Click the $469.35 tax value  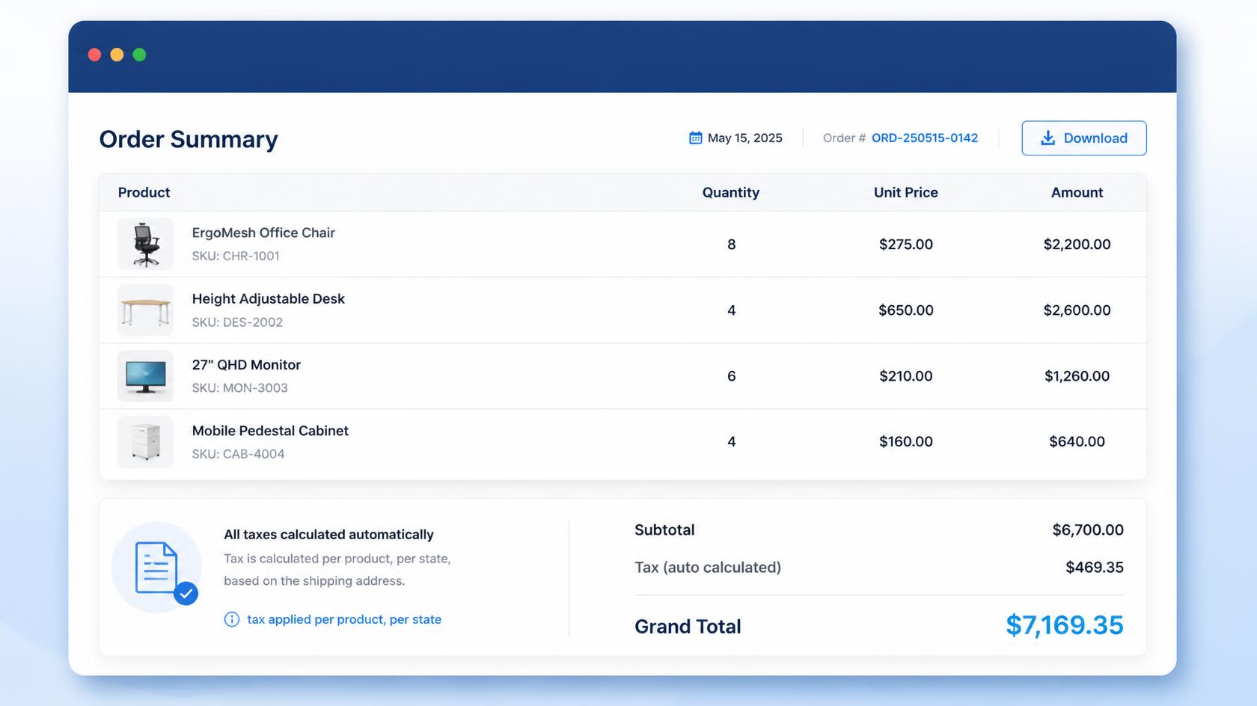tap(1094, 568)
